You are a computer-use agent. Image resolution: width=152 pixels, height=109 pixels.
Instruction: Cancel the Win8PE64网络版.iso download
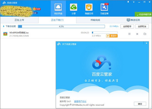point(137,34)
